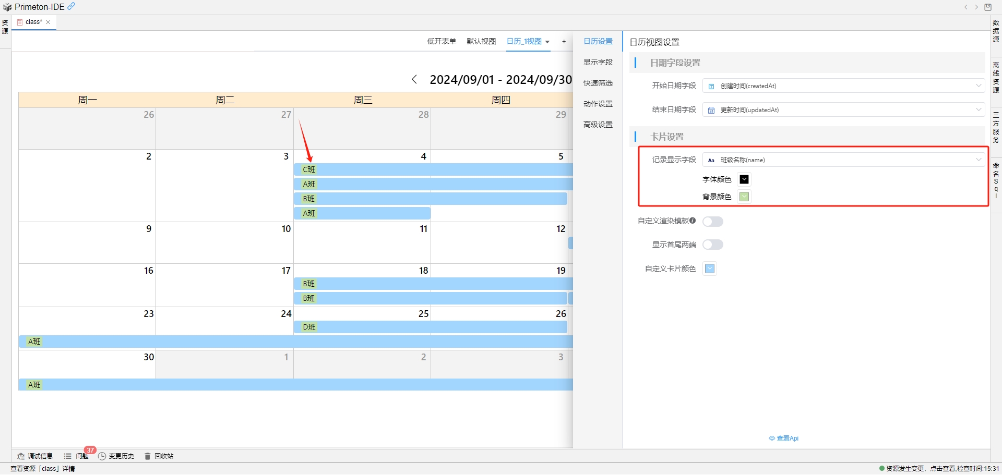This screenshot has width=1002, height=475.
Task: Enable the 自定义渲染模板 toggle
Action: tap(713, 221)
